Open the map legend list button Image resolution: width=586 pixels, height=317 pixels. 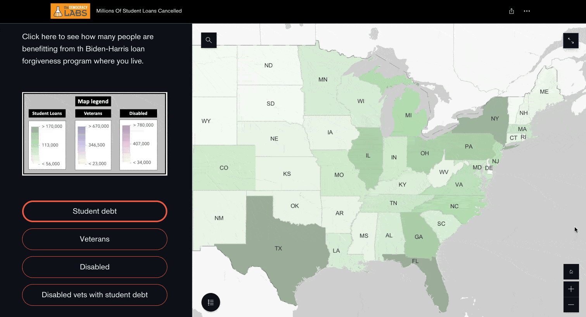point(211,302)
